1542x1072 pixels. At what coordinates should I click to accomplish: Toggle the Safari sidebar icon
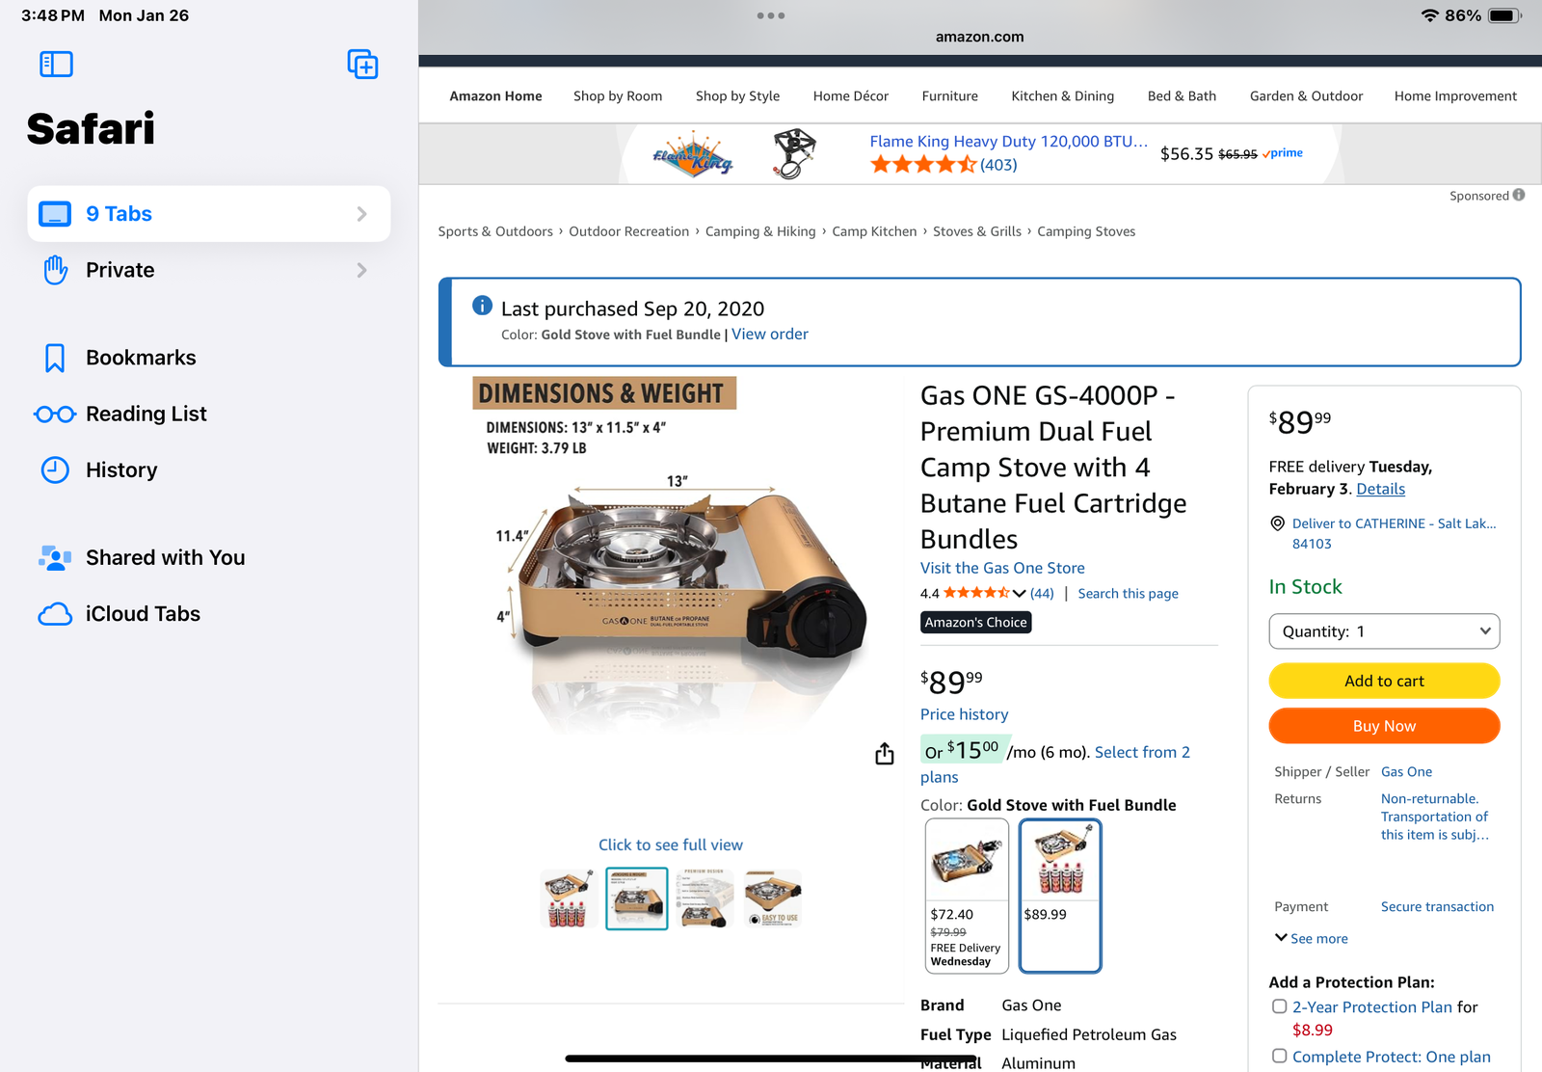click(56, 65)
